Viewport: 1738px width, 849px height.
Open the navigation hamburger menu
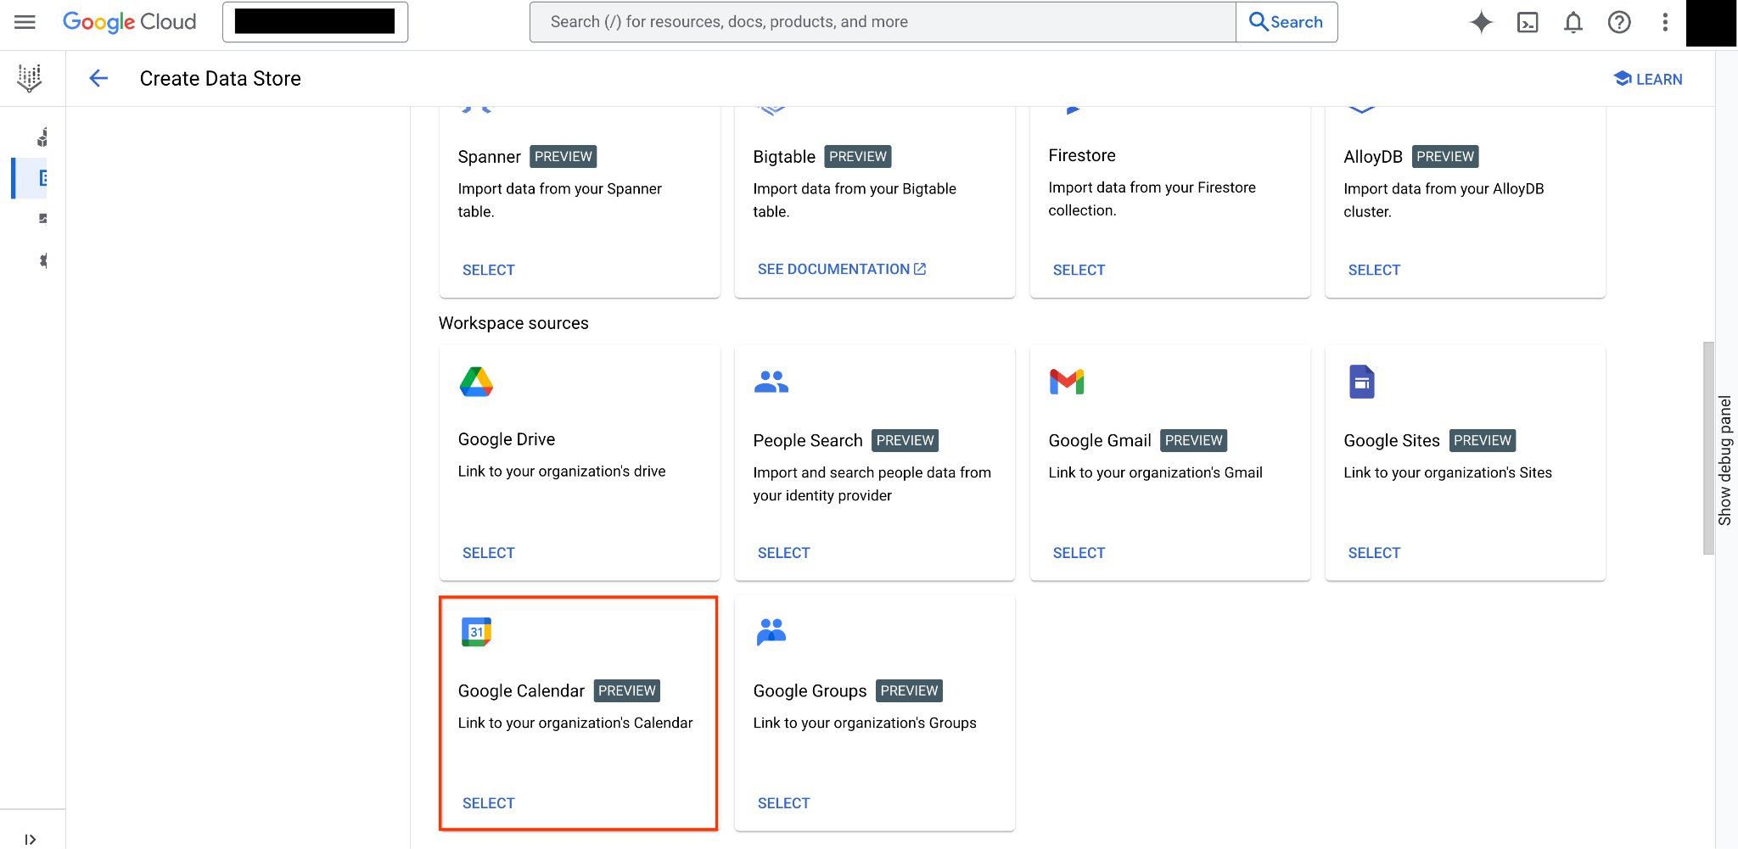(24, 22)
